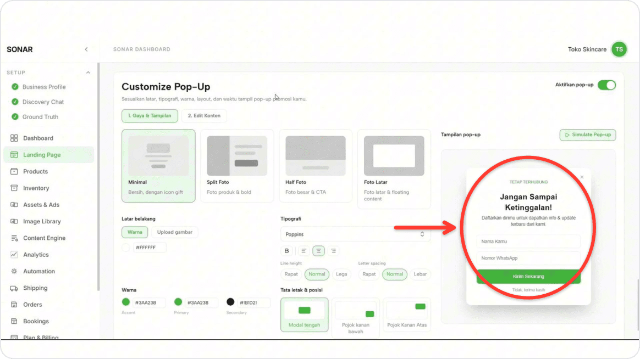Toggle bold text formatting
Image resolution: width=640 pixels, height=359 pixels.
click(286, 251)
